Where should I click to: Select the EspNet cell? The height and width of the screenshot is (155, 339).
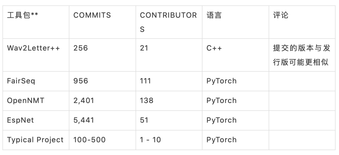tap(21, 120)
